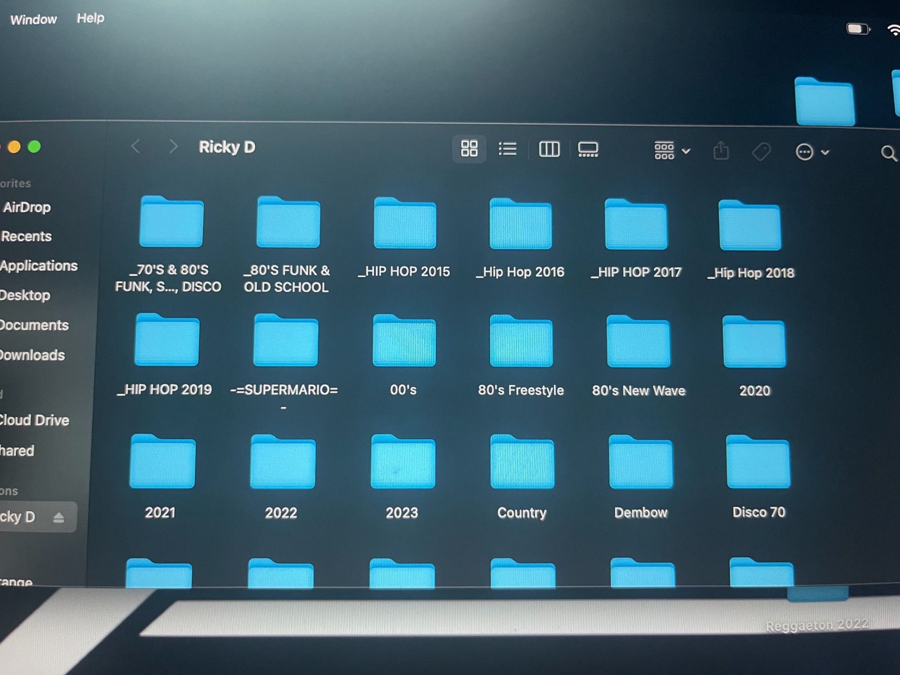Click the Finder search magnifier icon
Screen dimensions: 900x675
pos(888,153)
